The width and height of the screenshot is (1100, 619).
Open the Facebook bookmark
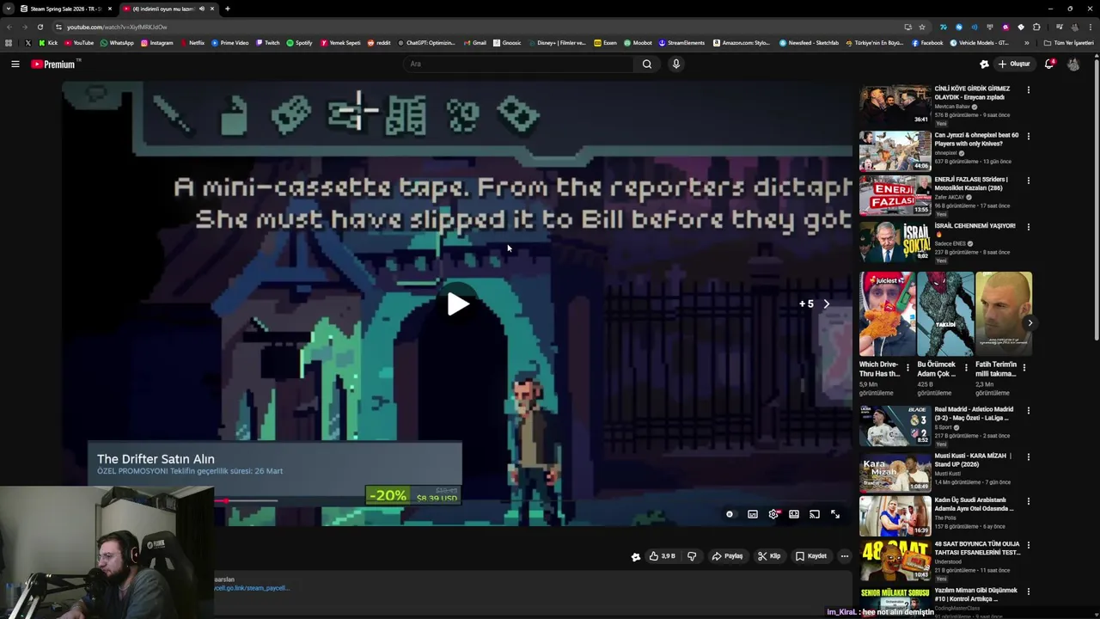tap(927, 42)
